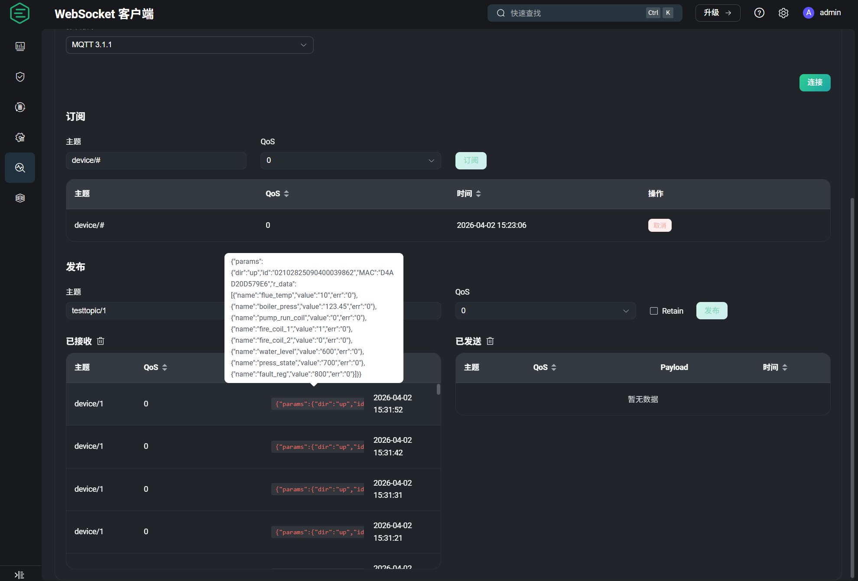The height and width of the screenshot is (581, 858).
Task: Open the MQTT 3.1.1 protocol version dropdown
Action: pos(189,45)
